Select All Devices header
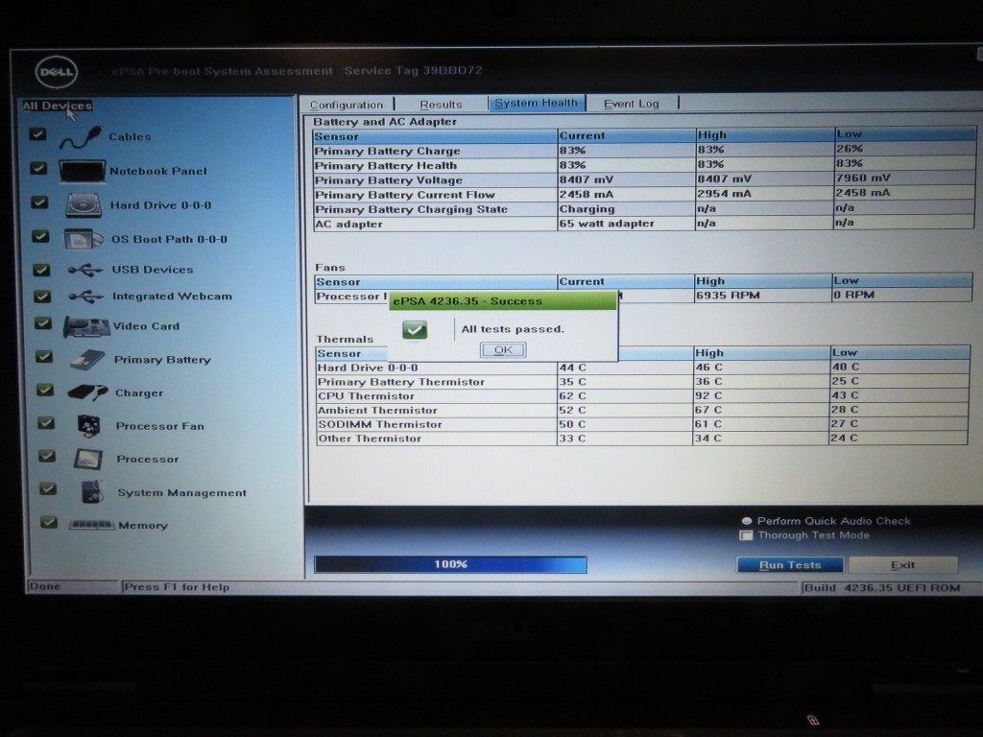This screenshot has height=737, width=983. [57, 106]
